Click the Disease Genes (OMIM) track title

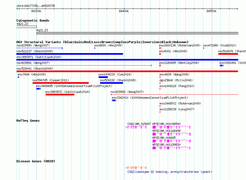[36, 161]
